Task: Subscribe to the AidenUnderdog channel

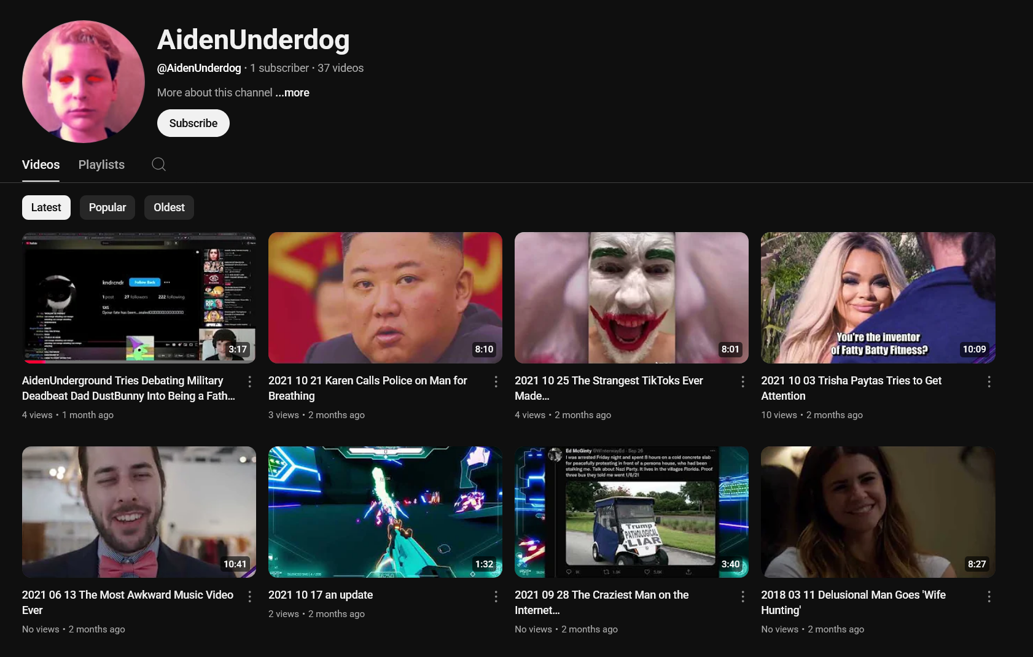Action: 193,123
